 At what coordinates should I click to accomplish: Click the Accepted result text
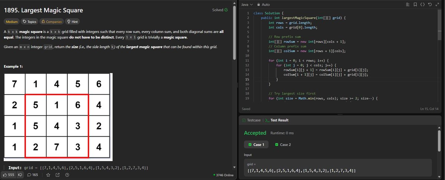coord(255,133)
